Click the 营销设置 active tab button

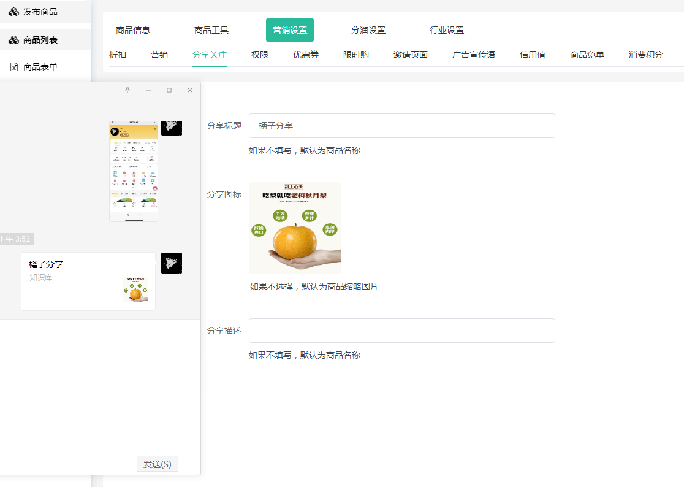[x=290, y=30]
